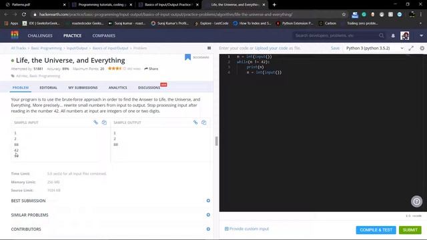Image resolution: width=427 pixels, height=240 pixels.
Task: Click the COMPILE & TEST button
Action: click(x=376, y=230)
